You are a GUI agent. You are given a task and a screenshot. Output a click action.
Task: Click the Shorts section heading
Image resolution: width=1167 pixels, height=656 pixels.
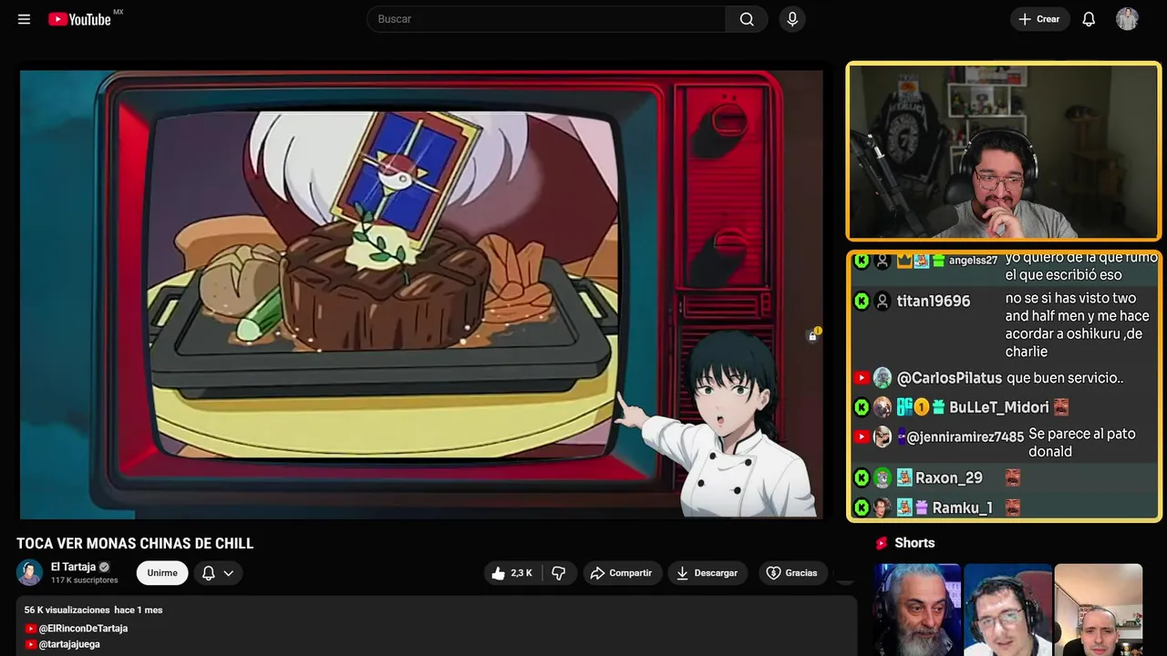pos(914,543)
